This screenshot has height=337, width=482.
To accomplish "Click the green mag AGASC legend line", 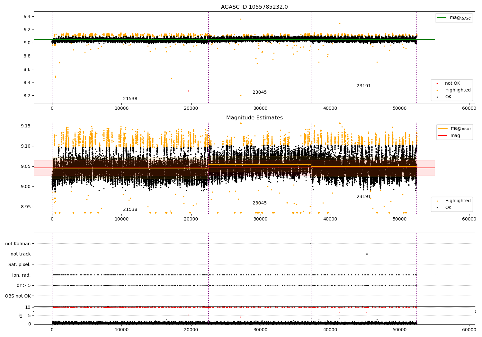I will click(442, 18).
